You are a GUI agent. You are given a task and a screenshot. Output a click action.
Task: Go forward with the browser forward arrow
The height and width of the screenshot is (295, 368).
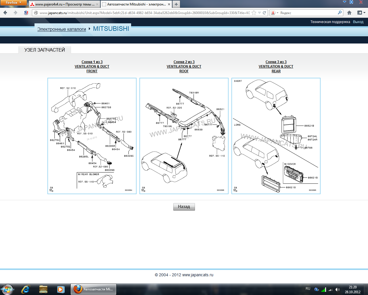tap(16, 13)
